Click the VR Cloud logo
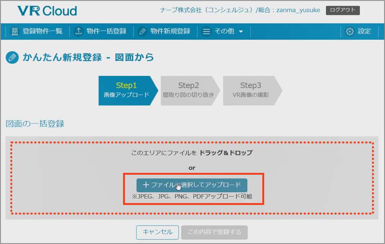This screenshot has width=385, height=244. [47, 11]
